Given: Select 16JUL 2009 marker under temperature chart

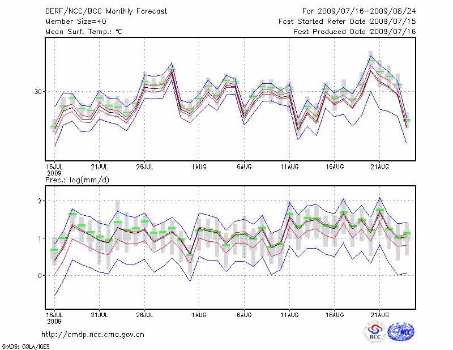Looking at the screenshot, I should [x=54, y=169].
